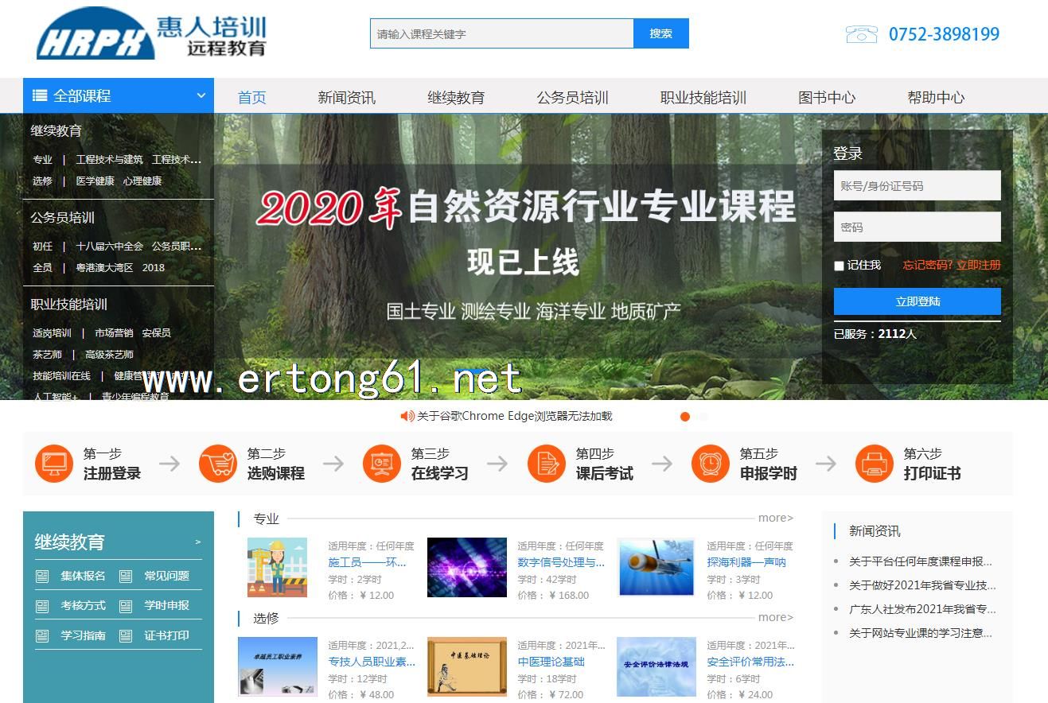Click the 打印证书 printer icon
Image resolution: width=1048 pixels, height=703 pixels.
pyautogui.click(x=875, y=464)
